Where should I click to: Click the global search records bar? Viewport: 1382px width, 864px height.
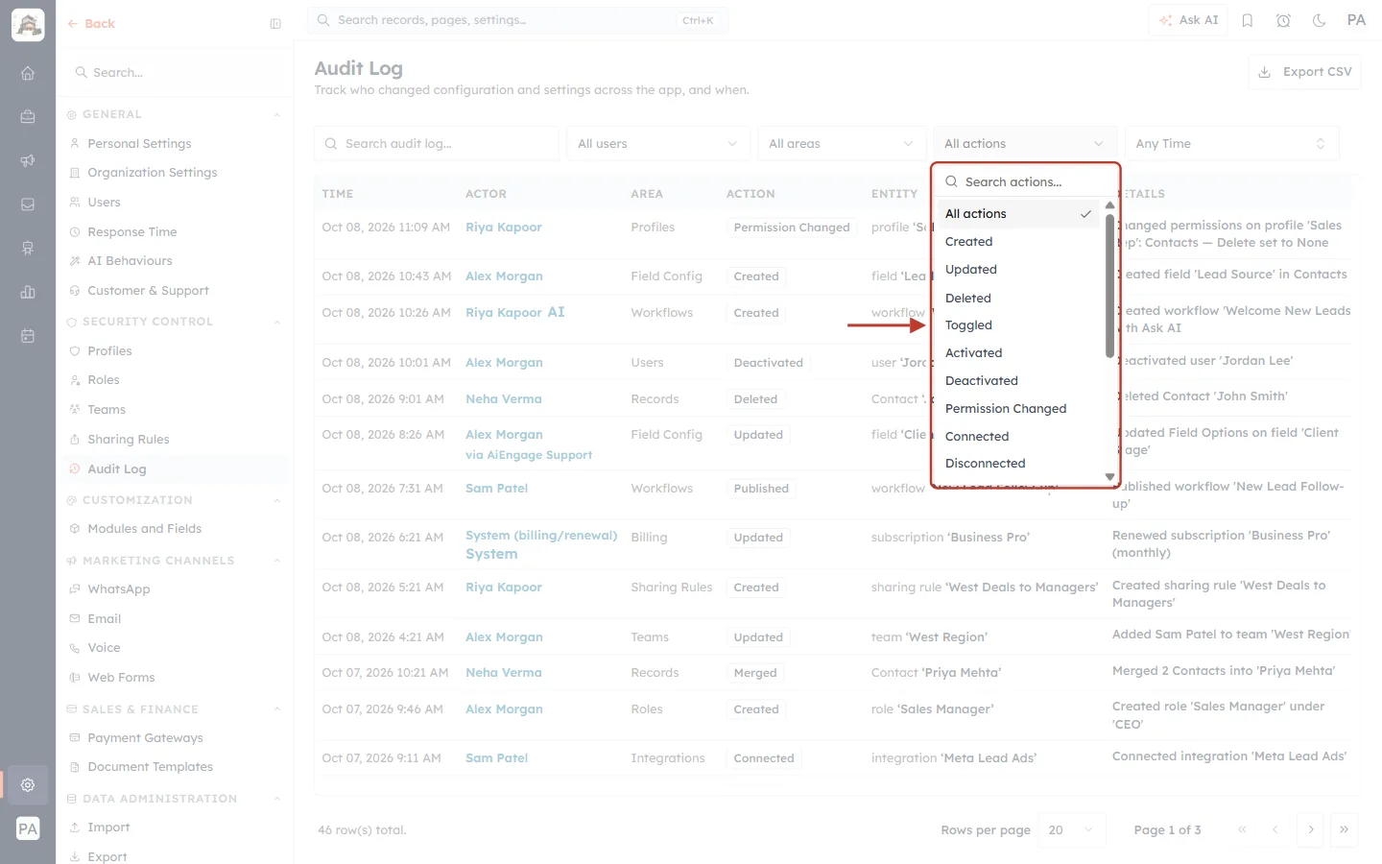point(517,20)
